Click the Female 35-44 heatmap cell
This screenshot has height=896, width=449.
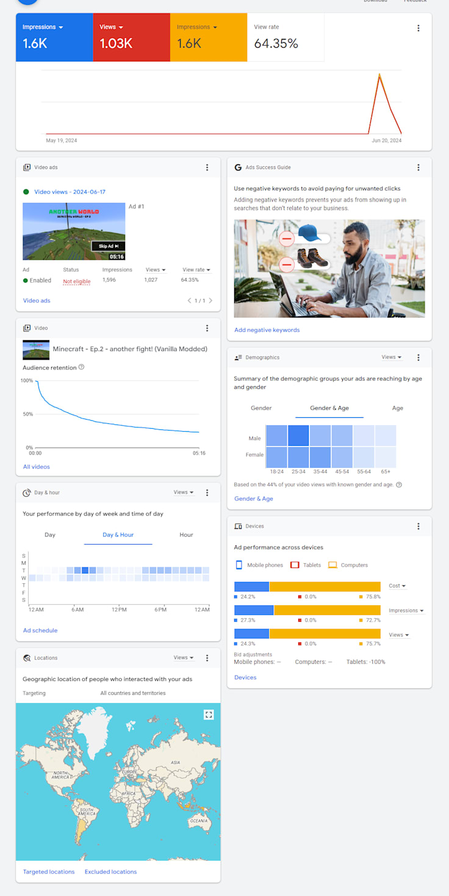pyautogui.click(x=320, y=457)
